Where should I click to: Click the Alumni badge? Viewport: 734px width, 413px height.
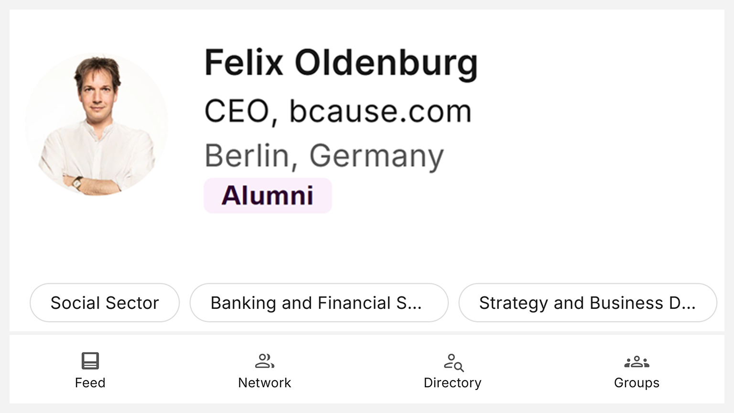pos(268,195)
